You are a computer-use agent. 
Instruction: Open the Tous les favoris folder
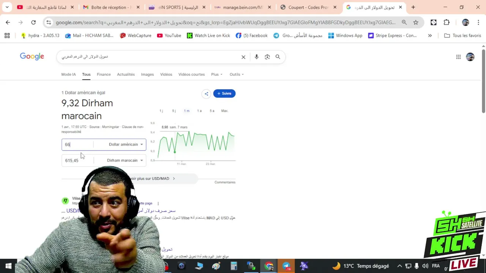coord(462,36)
